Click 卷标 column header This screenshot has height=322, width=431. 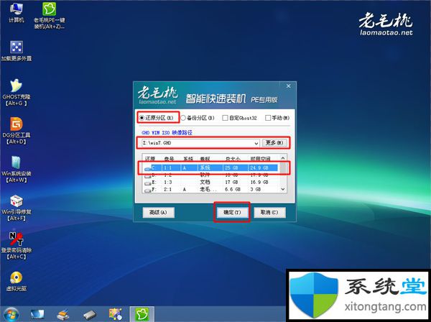205,159
